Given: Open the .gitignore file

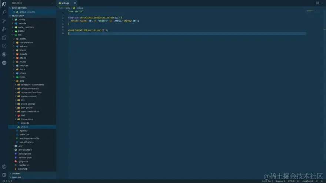Looking at the screenshot, I should tap(32, 162).
